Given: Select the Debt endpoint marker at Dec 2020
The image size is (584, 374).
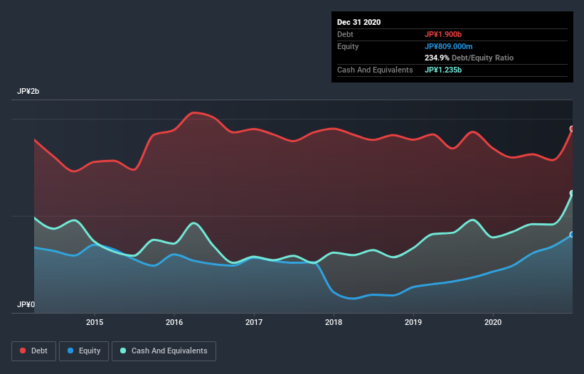Looking at the screenshot, I should [x=572, y=129].
